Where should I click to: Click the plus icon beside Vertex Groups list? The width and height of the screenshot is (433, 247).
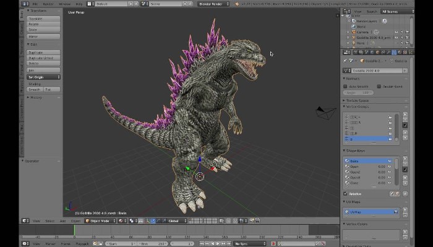click(x=405, y=114)
